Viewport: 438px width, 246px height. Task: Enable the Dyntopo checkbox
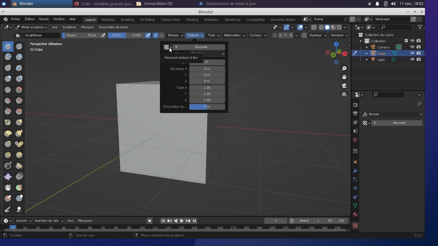[x=304, y=35]
